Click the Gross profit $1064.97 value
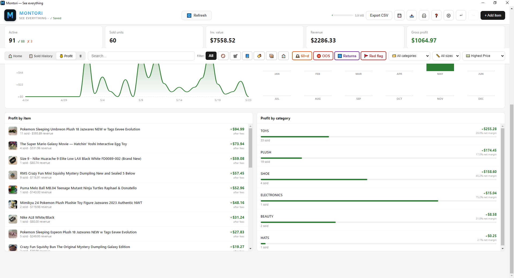 (x=424, y=40)
